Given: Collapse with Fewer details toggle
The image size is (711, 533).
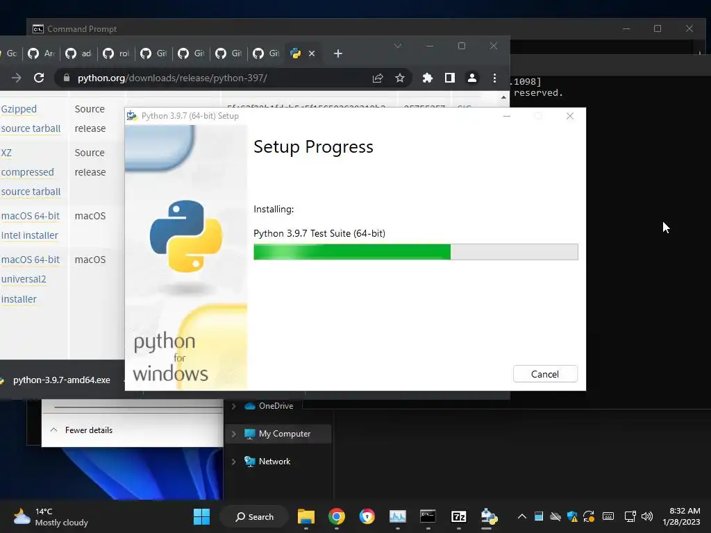Looking at the screenshot, I should [x=82, y=430].
